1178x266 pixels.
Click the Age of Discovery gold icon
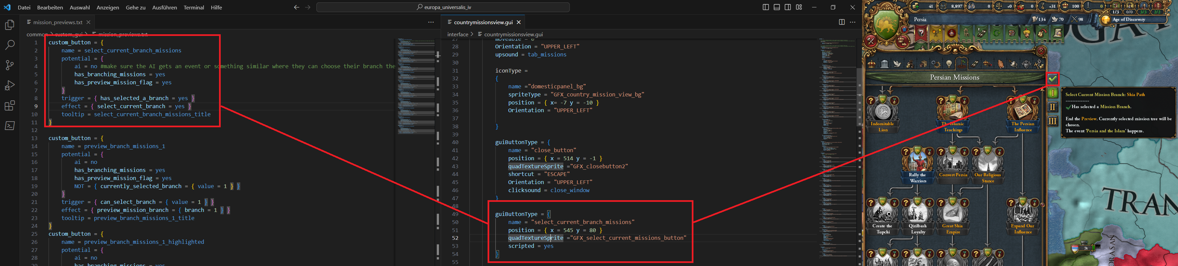tap(1105, 19)
